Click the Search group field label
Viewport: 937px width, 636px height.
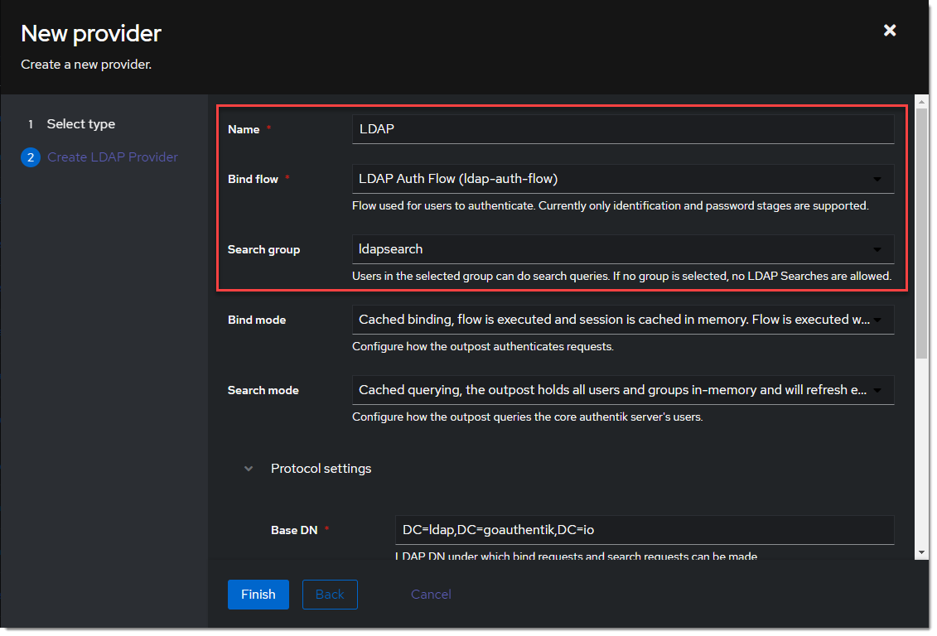(x=263, y=249)
